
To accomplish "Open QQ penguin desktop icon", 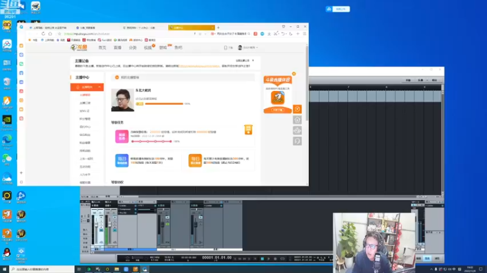I will (7, 252).
